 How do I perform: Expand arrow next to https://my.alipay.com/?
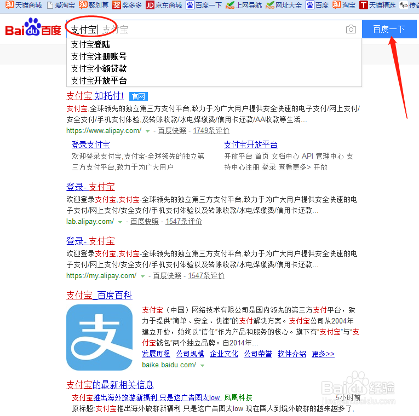[x=143, y=276]
